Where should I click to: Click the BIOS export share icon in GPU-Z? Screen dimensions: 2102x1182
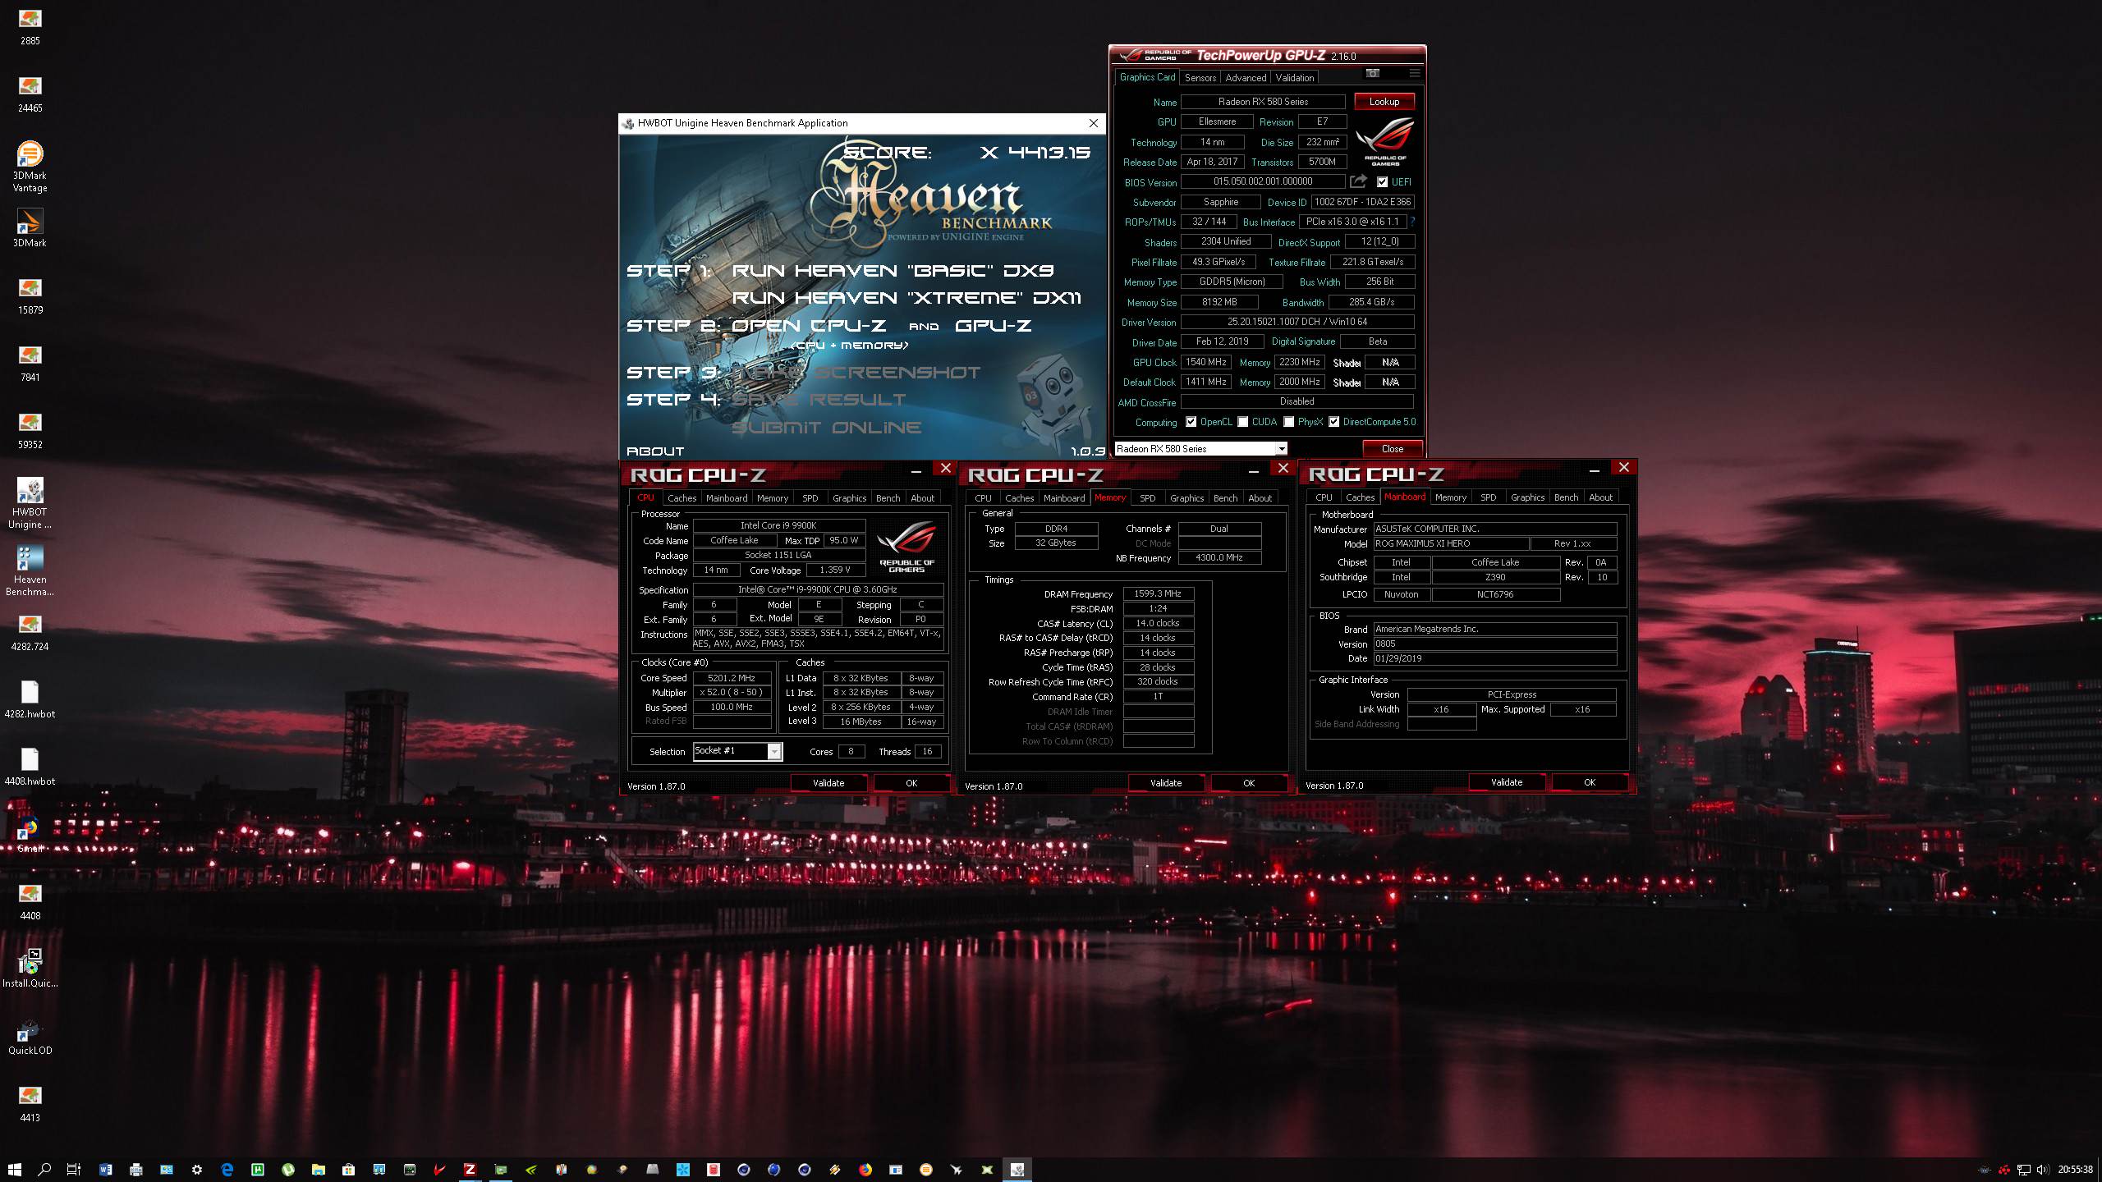click(1358, 181)
